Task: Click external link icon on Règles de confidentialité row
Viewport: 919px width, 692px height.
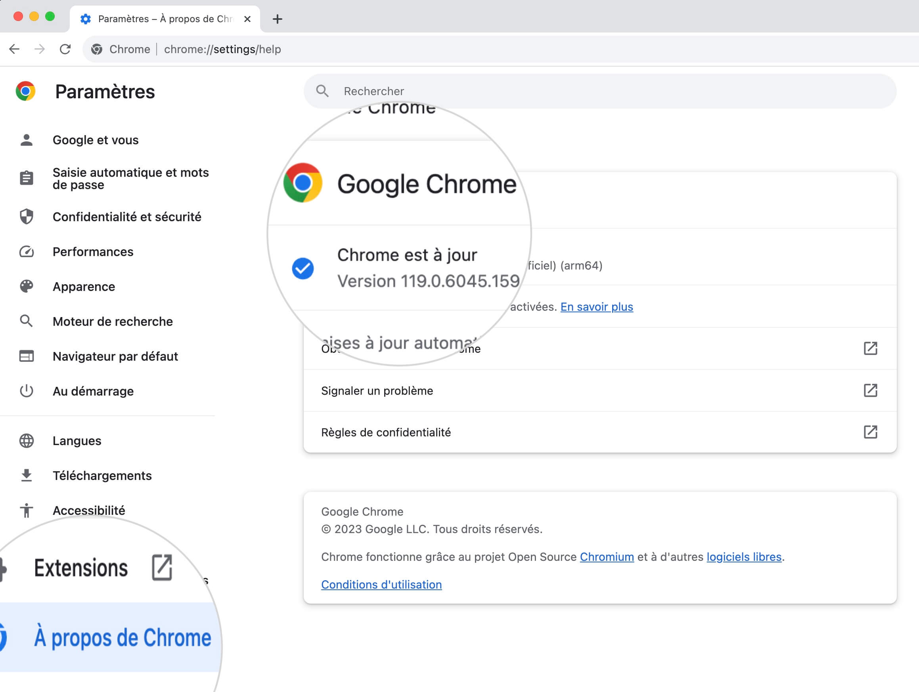Action: pyautogui.click(x=870, y=432)
